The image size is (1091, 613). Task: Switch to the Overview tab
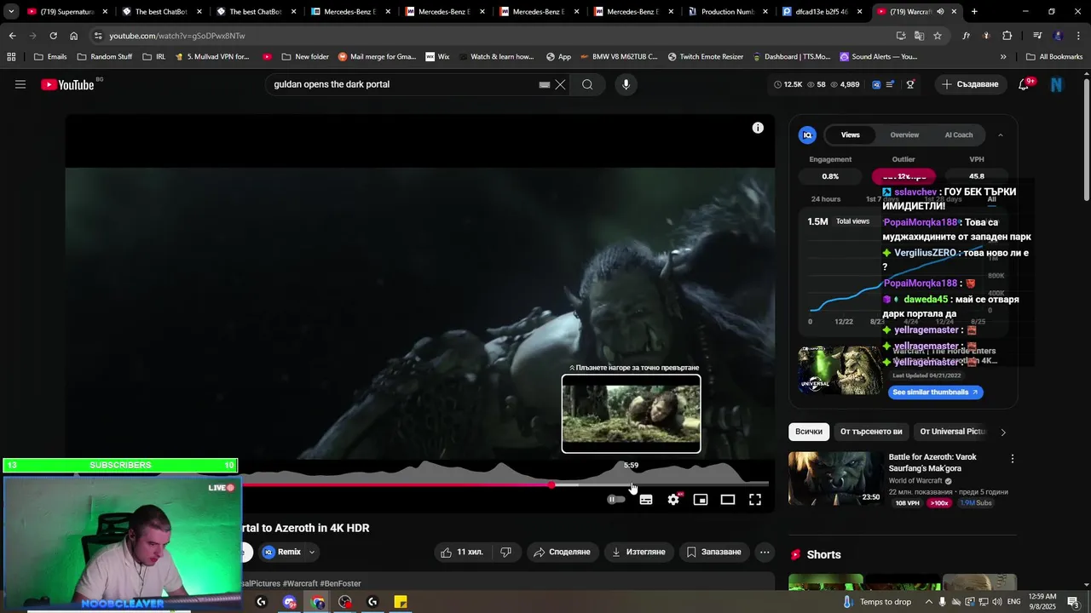904,135
